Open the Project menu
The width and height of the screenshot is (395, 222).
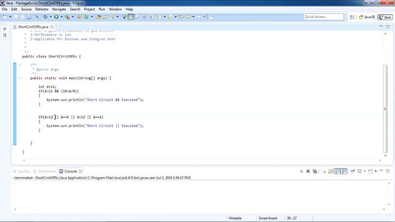89,9
